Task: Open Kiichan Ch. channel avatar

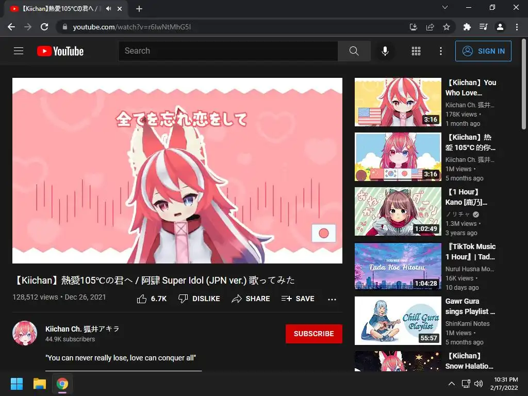Action: click(25, 334)
